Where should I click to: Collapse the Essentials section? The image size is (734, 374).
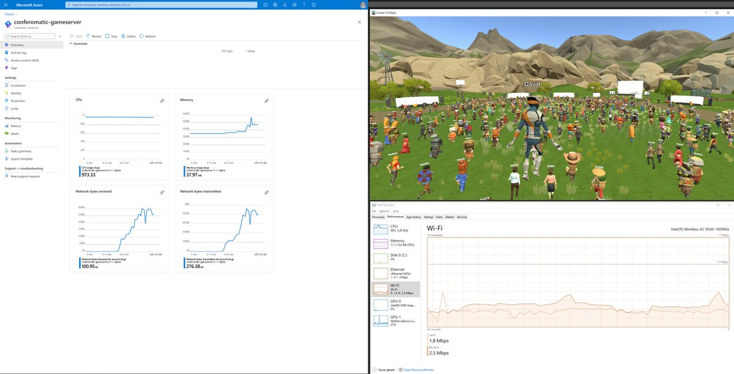pyautogui.click(x=79, y=43)
